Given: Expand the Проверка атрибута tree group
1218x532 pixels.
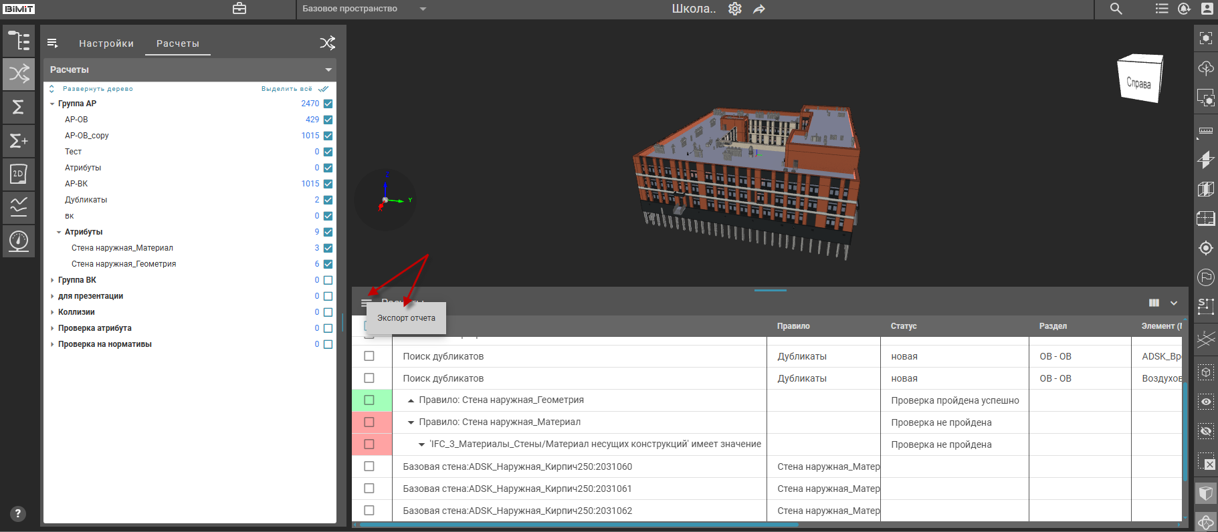Looking at the screenshot, I should click(52, 328).
